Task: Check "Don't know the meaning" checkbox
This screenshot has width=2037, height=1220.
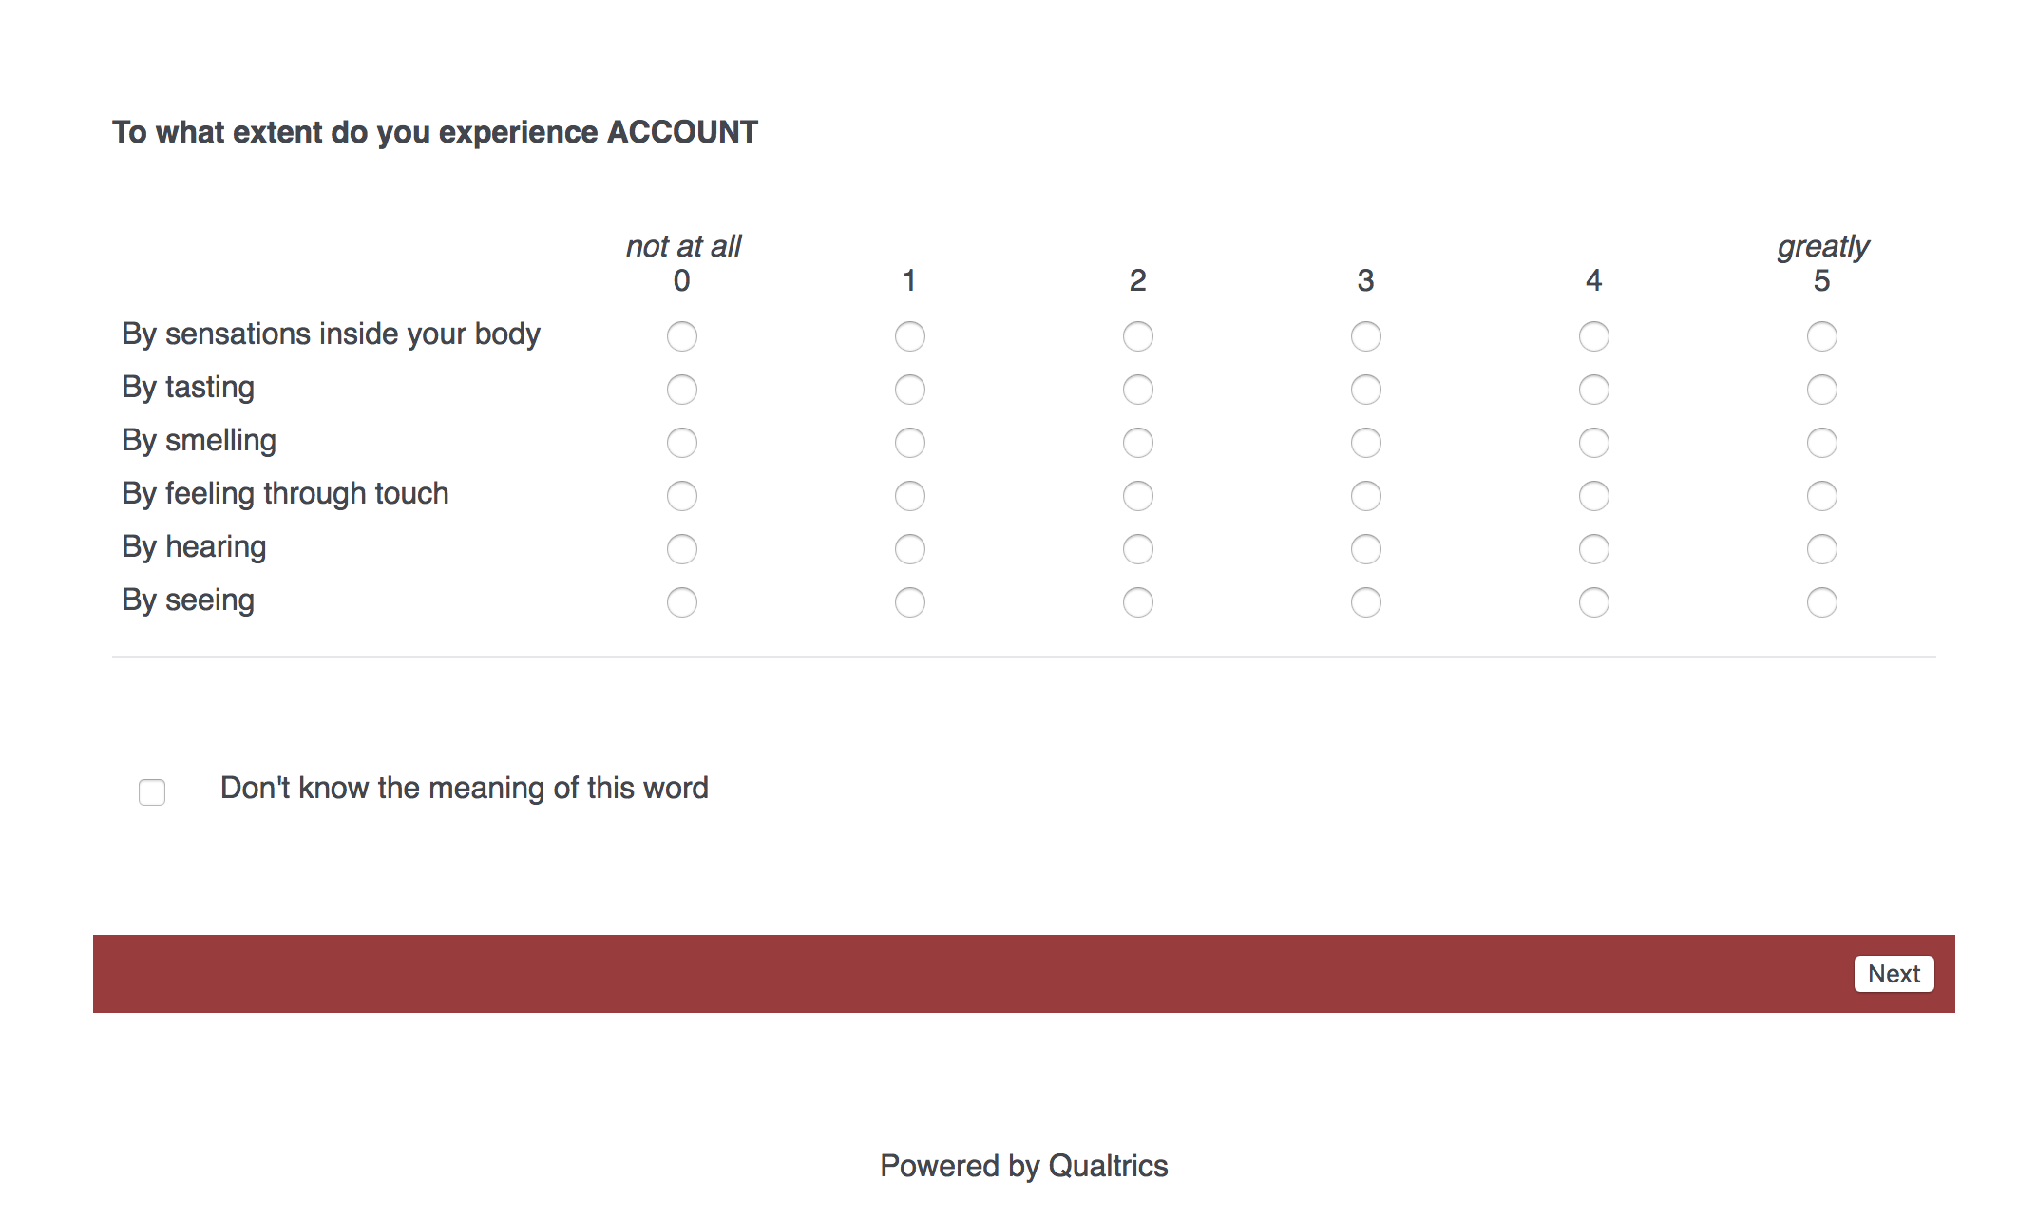Action: point(152,791)
